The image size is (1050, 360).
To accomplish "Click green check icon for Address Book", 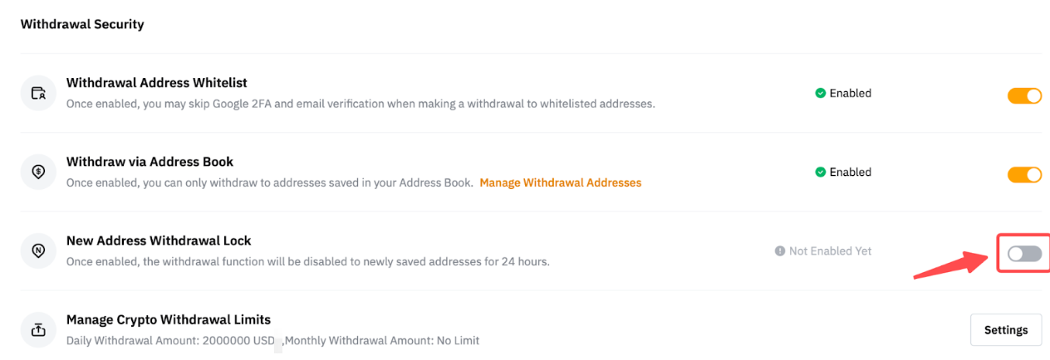I will [x=820, y=173].
